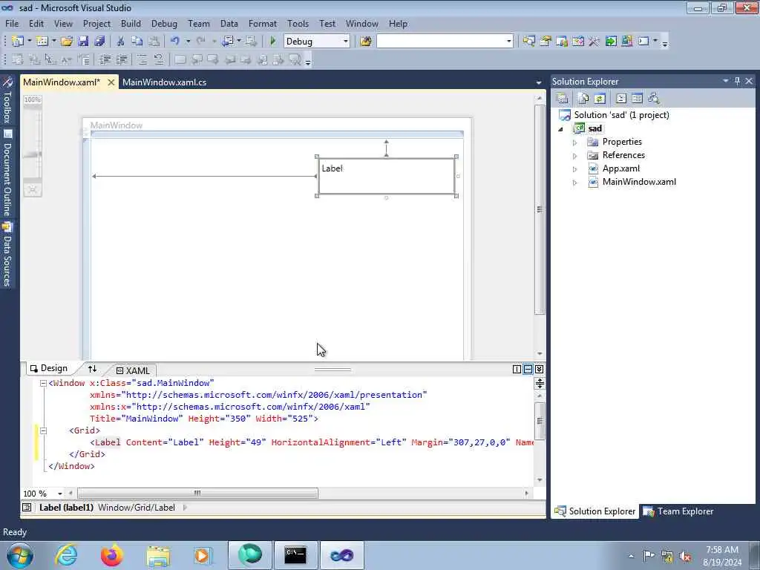Click the Cut scissors icon
The height and width of the screenshot is (570, 760).
tap(121, 42)
